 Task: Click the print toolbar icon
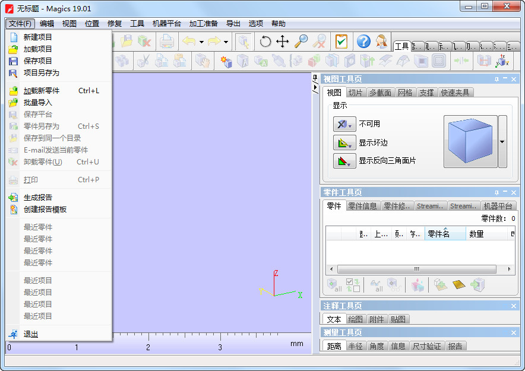(x=166, y=41)
